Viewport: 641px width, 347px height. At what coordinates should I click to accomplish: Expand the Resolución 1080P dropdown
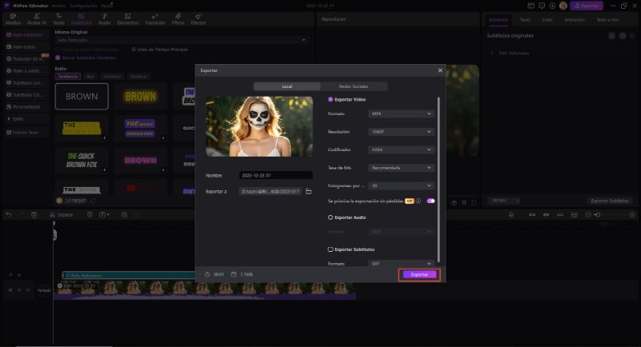pyautogui.click(x=401, y=132)
